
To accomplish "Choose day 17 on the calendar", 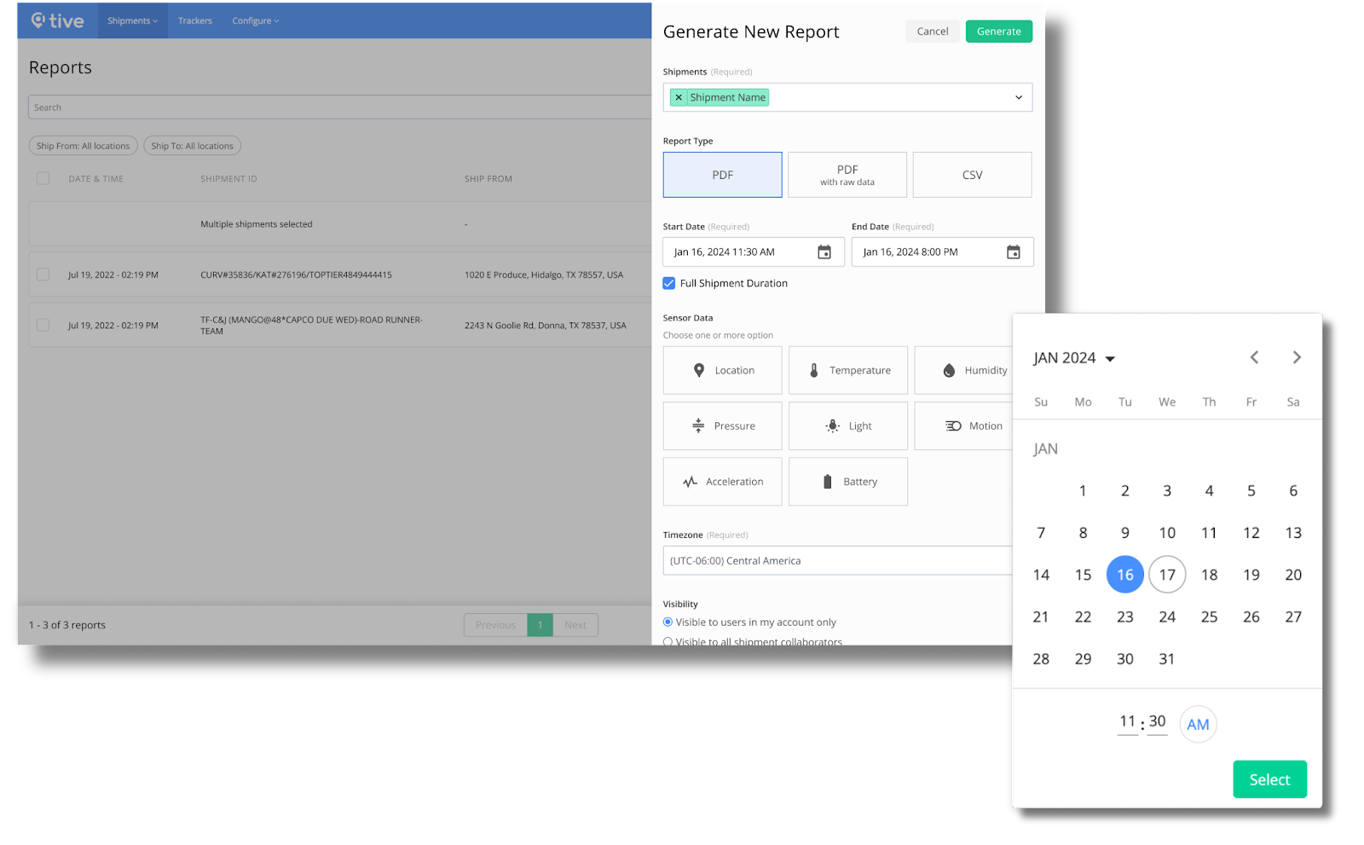I will (x=1167, y=574).
